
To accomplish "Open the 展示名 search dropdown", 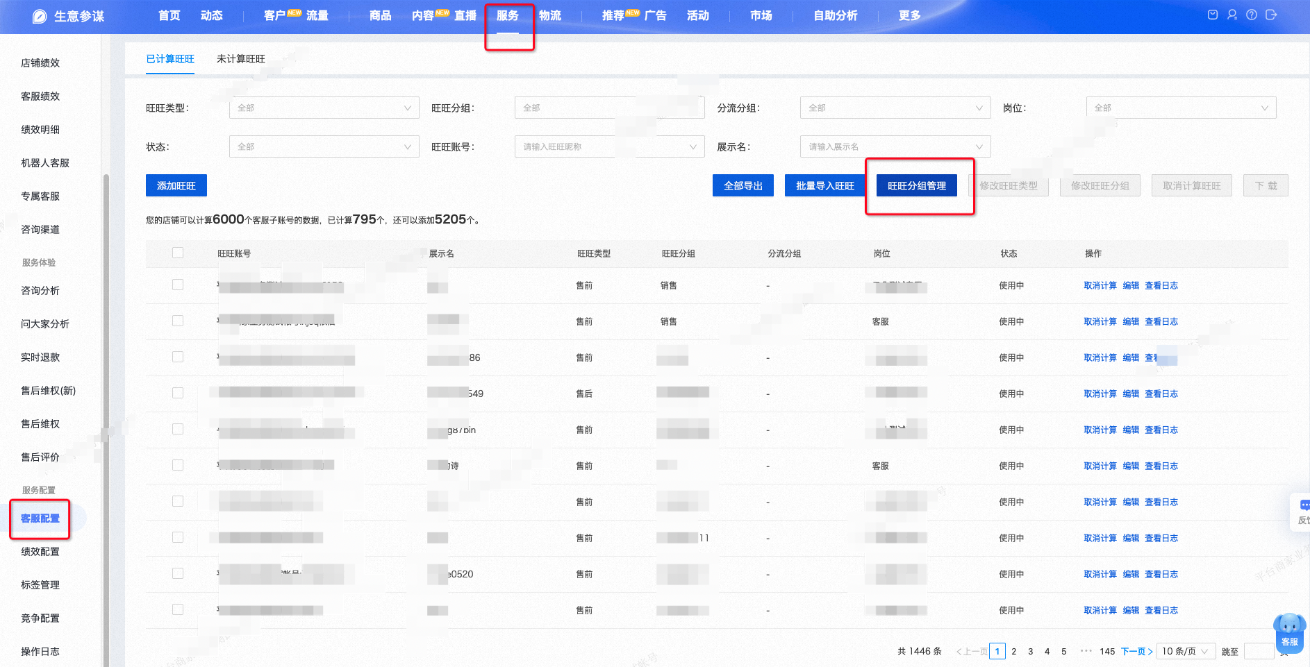I will pos(895,146).
